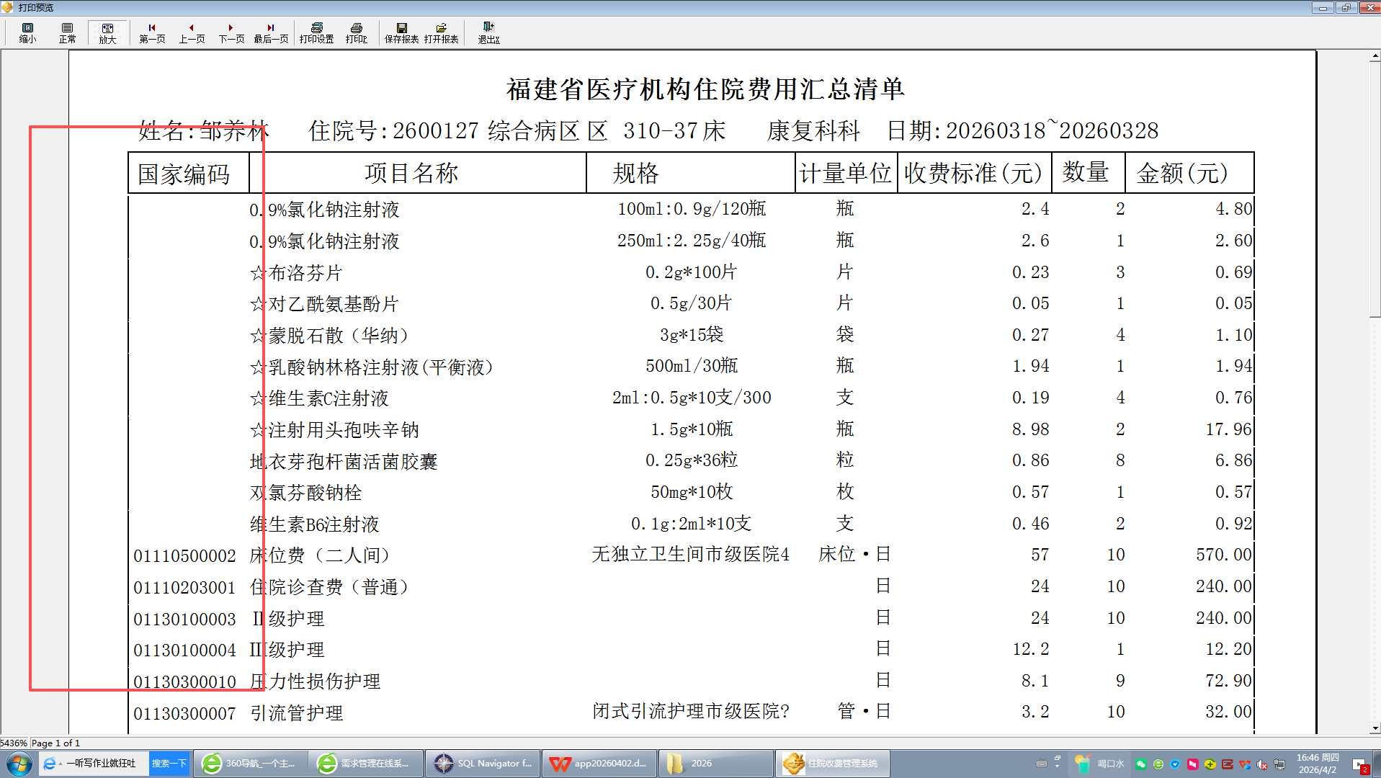Click the amount 72.90
Screen dimensions: 1381x778
tap(1229, 681)
